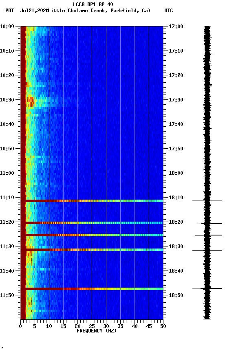Click the "Jul21,2020" date text
This screenshot has height=352, width=225.
point(34,11)
